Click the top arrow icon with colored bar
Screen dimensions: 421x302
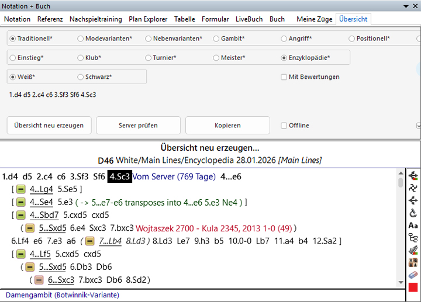click(413, 175)
